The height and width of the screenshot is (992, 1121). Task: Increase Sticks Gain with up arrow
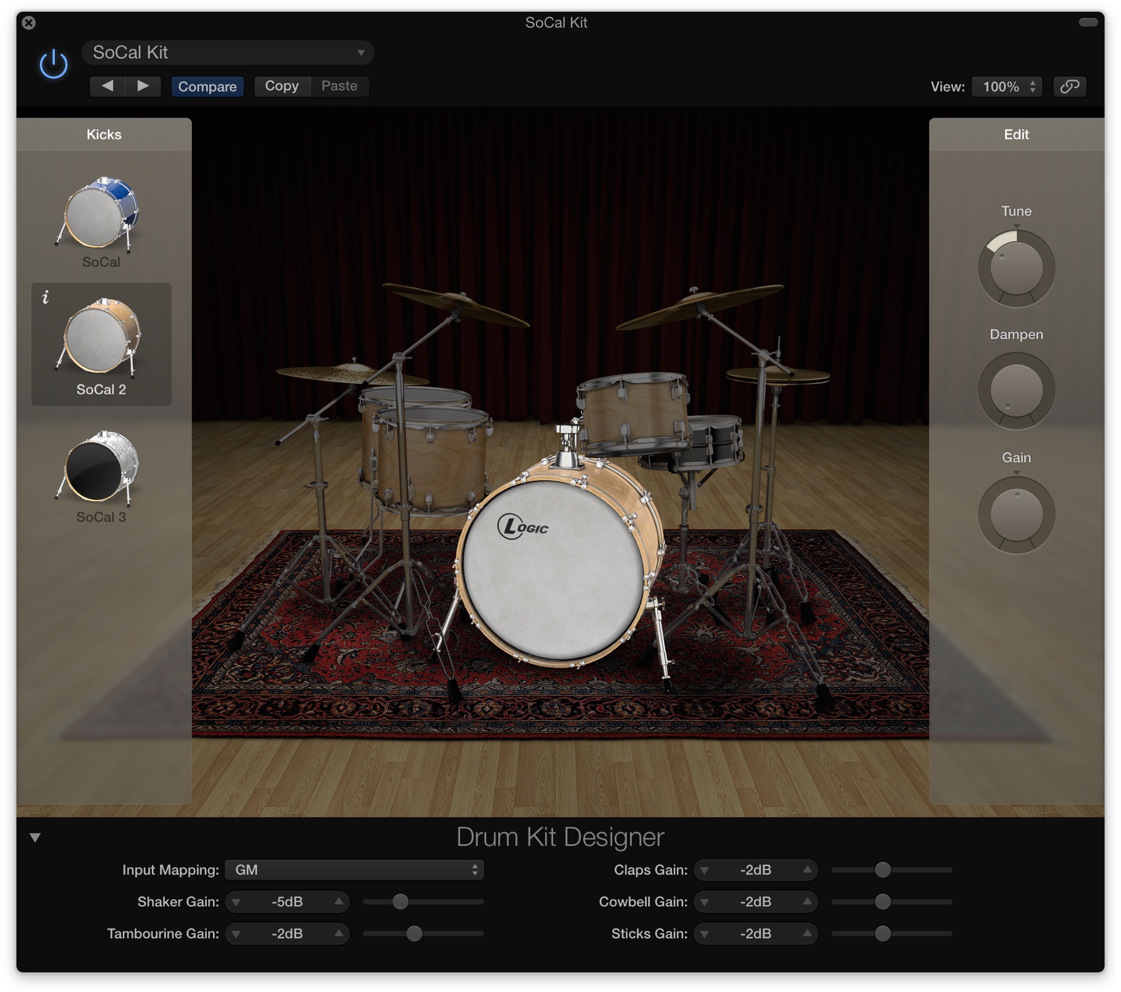click(807, 933)
